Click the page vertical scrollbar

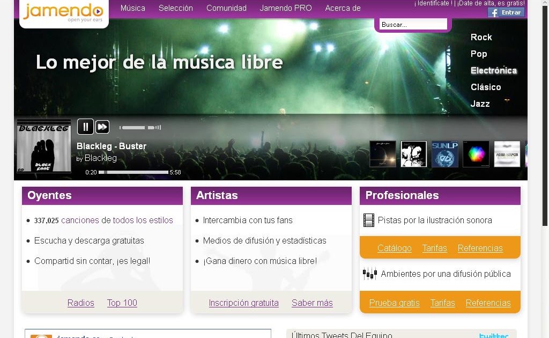tap(545, 115)
